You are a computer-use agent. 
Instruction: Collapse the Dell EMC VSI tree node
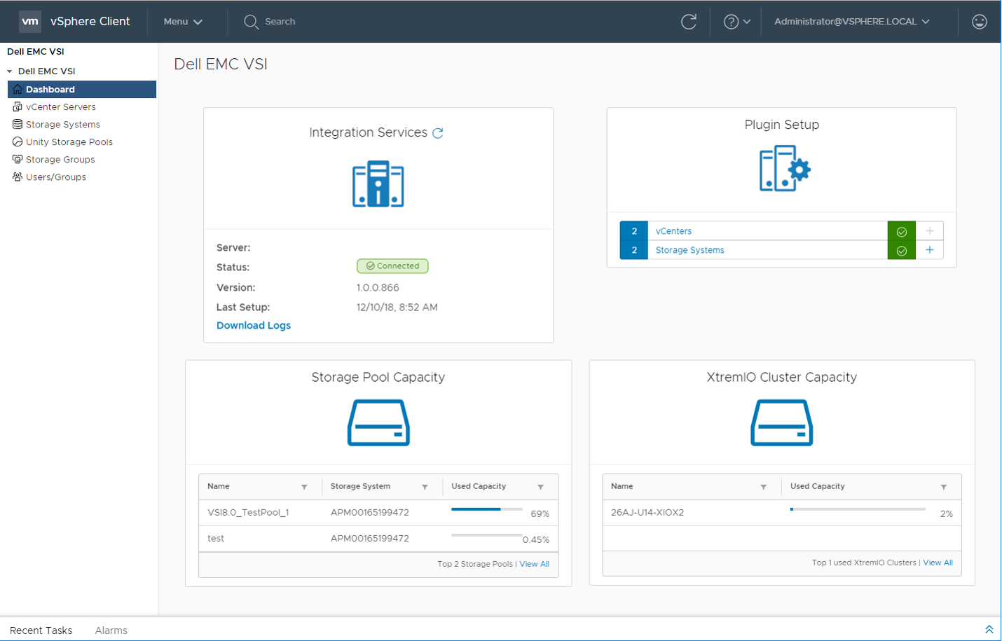10,71
